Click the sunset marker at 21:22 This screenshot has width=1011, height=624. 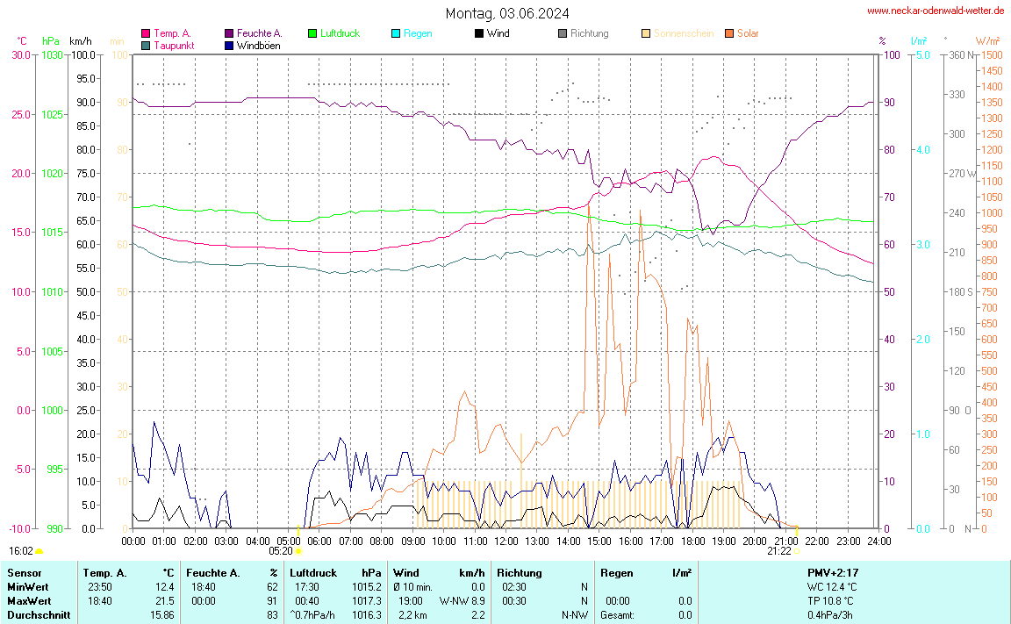pyautogui.click(x=797, y=551)
